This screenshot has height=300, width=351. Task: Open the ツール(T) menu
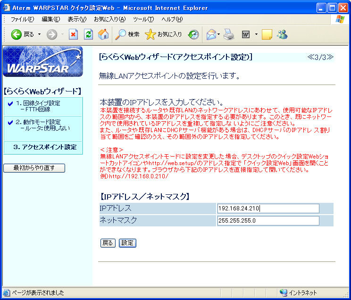(x=143, y=19)
